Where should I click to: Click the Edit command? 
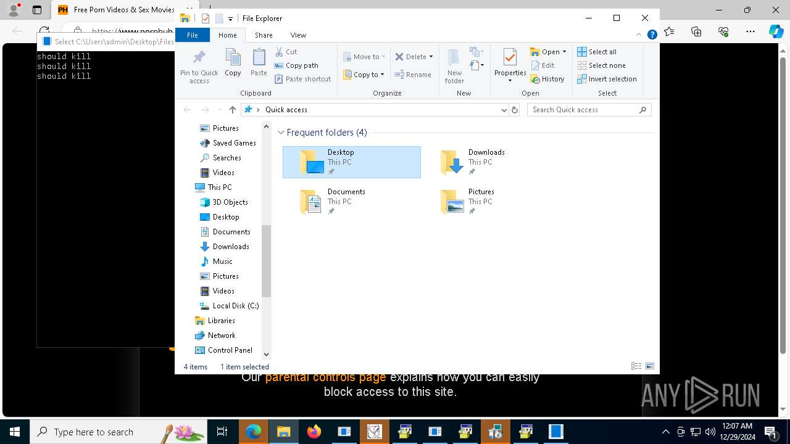point(543,65)
